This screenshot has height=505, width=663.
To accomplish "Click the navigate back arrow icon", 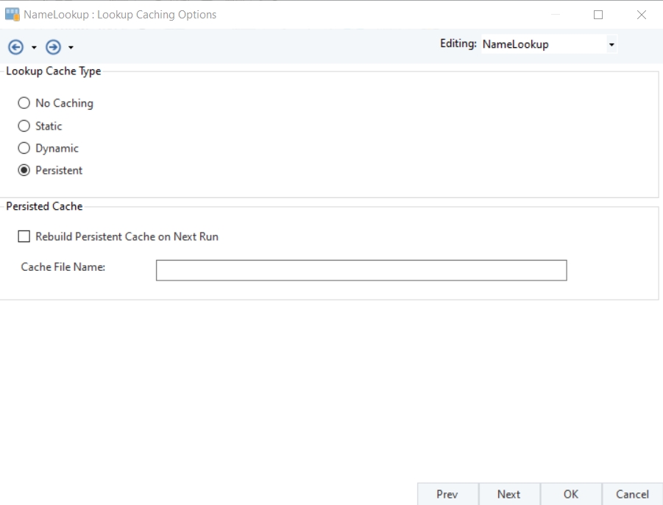I will pos(15,47).
